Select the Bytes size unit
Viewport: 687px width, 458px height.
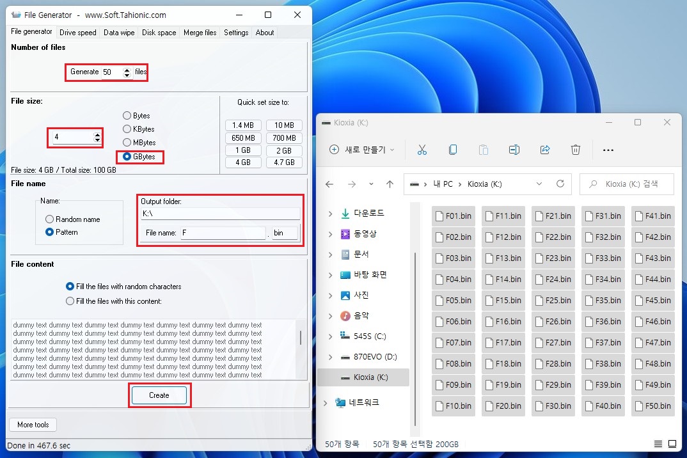point(127,116)
